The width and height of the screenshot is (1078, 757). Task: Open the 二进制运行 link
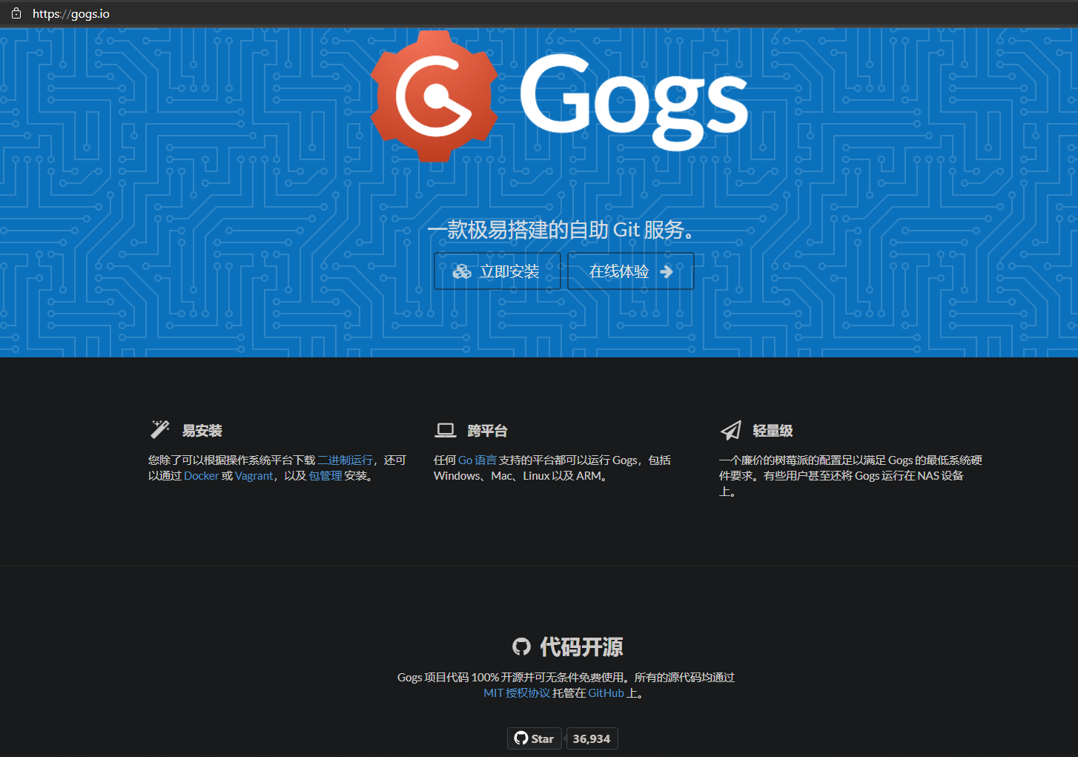[x=345, y=460]
